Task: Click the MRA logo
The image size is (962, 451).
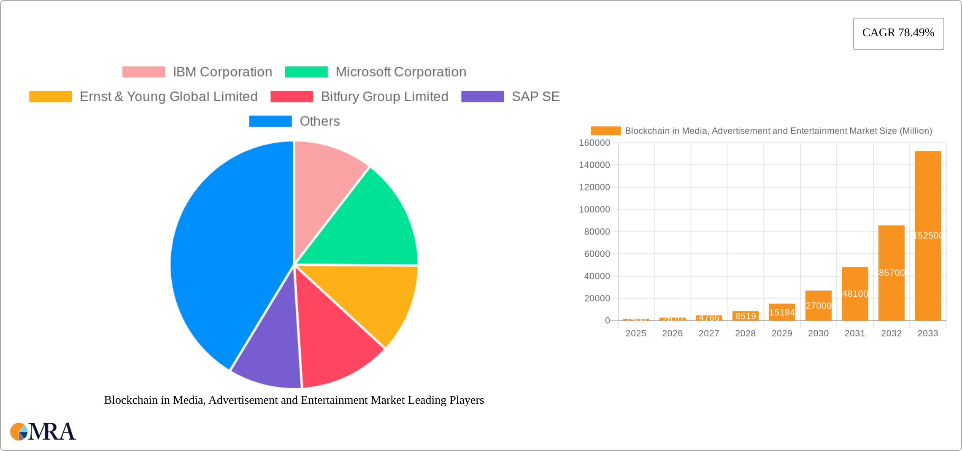Action: (43, 431)
